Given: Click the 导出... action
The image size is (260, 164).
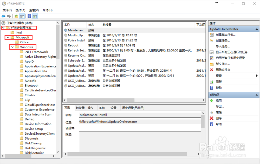Looking at the screenshot, I should (x=220, y=106).
